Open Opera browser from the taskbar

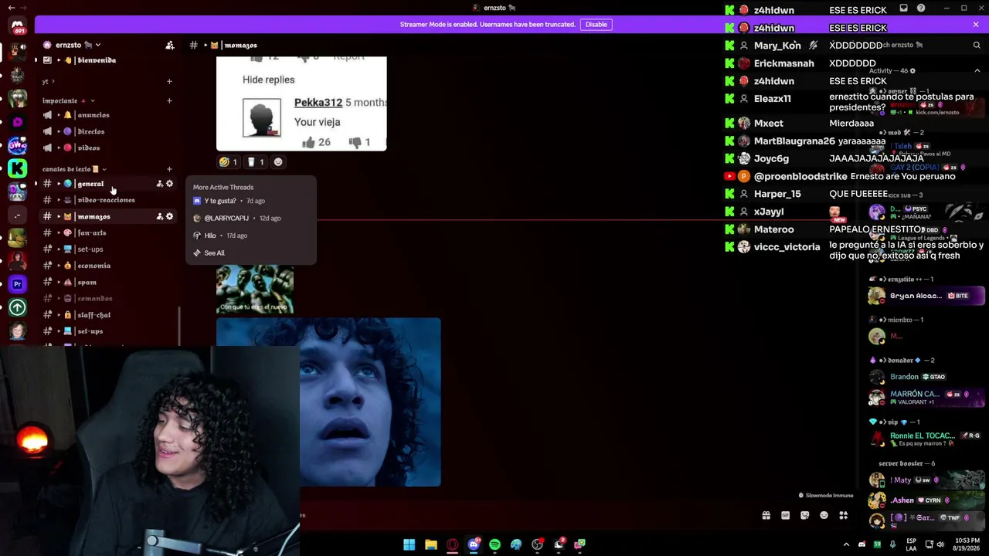(453, 544)
